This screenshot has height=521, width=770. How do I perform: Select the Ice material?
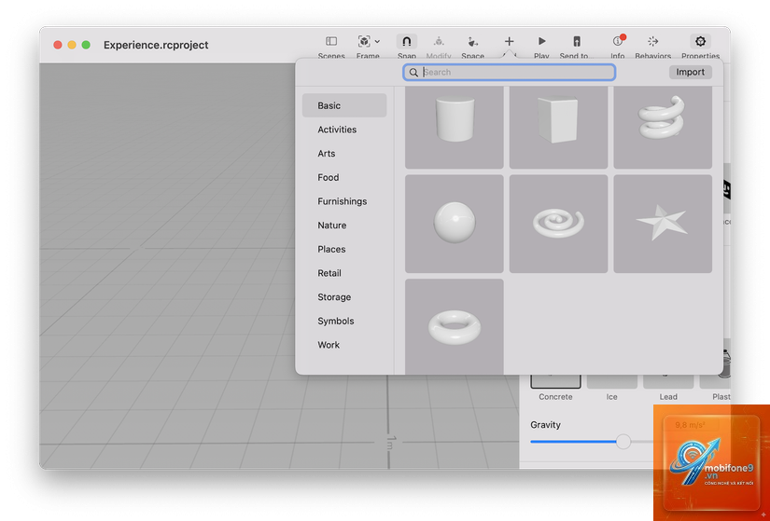(611, 388)
